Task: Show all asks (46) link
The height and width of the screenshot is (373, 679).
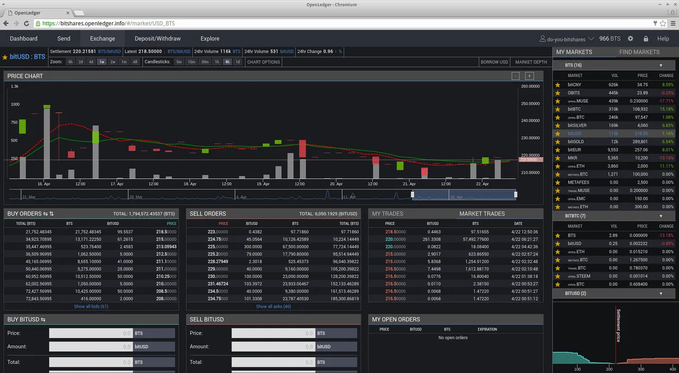Action: [273, 307]
